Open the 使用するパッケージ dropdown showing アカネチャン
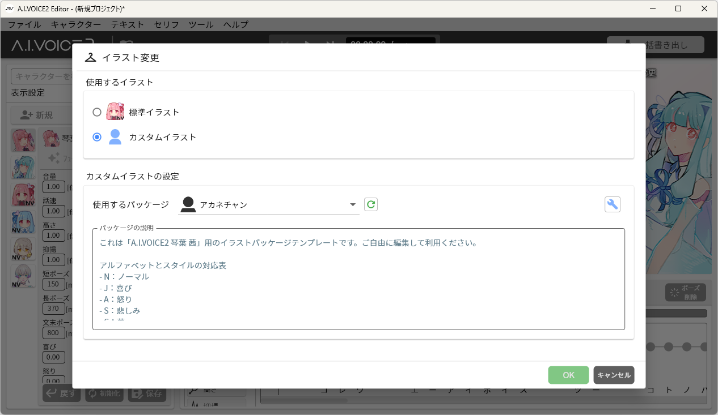The width and height of the screenshot is (718, 415). click(x=269, y=204)
